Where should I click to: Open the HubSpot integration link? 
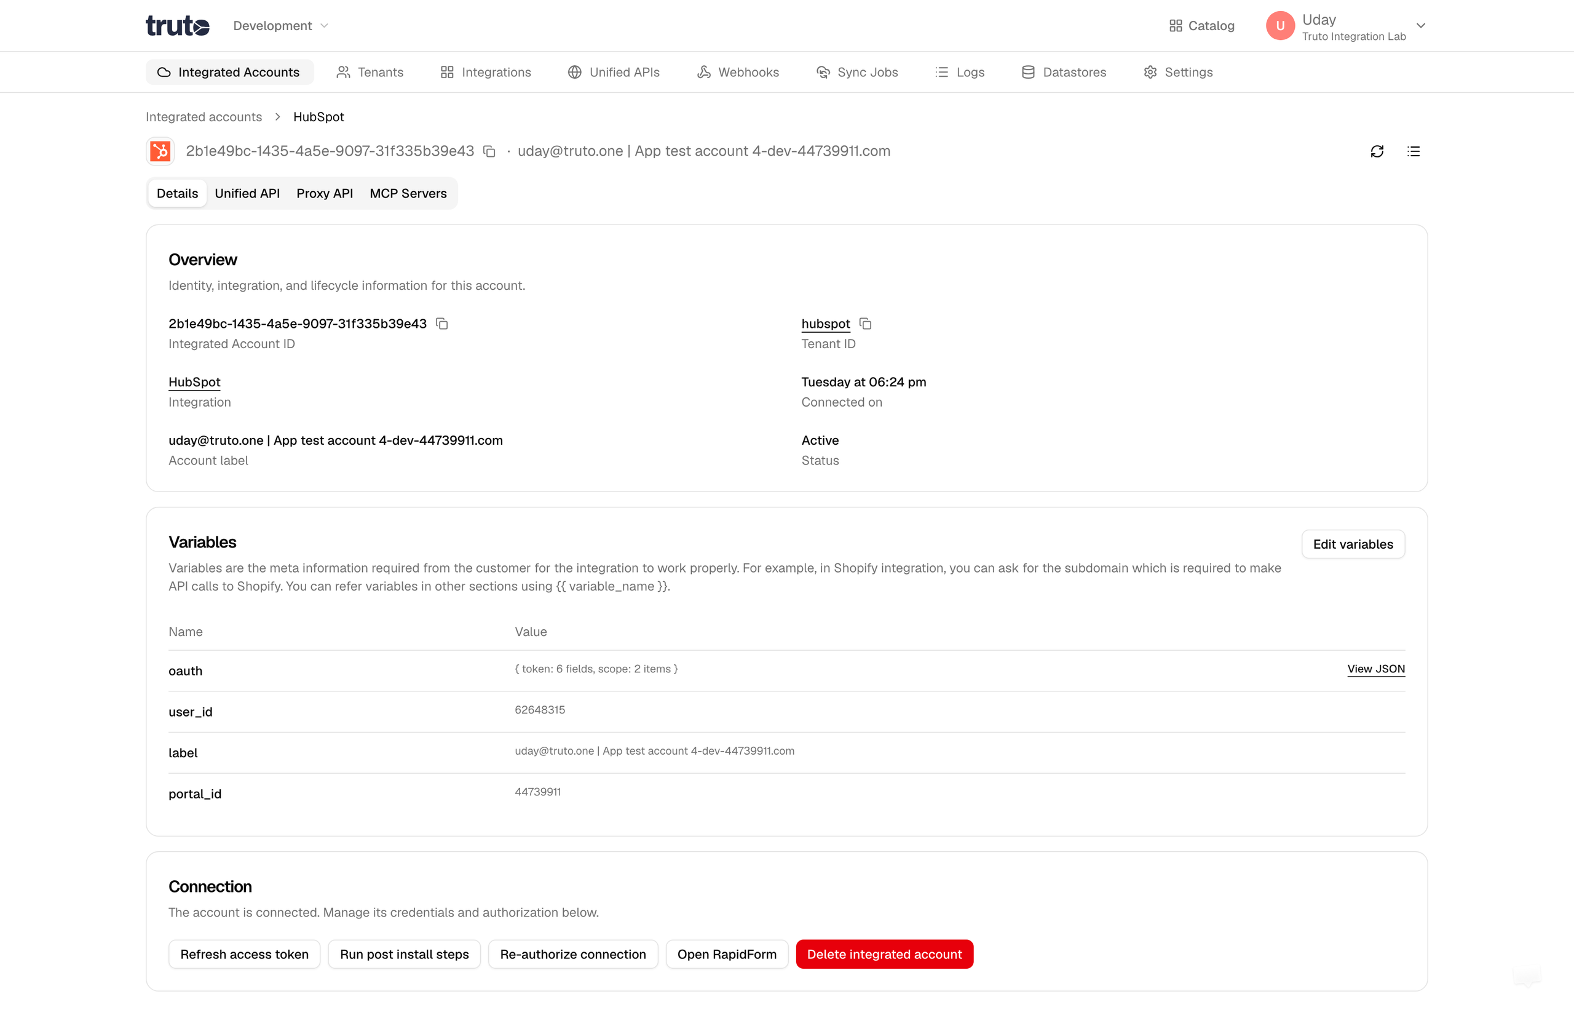coord(194,382)
